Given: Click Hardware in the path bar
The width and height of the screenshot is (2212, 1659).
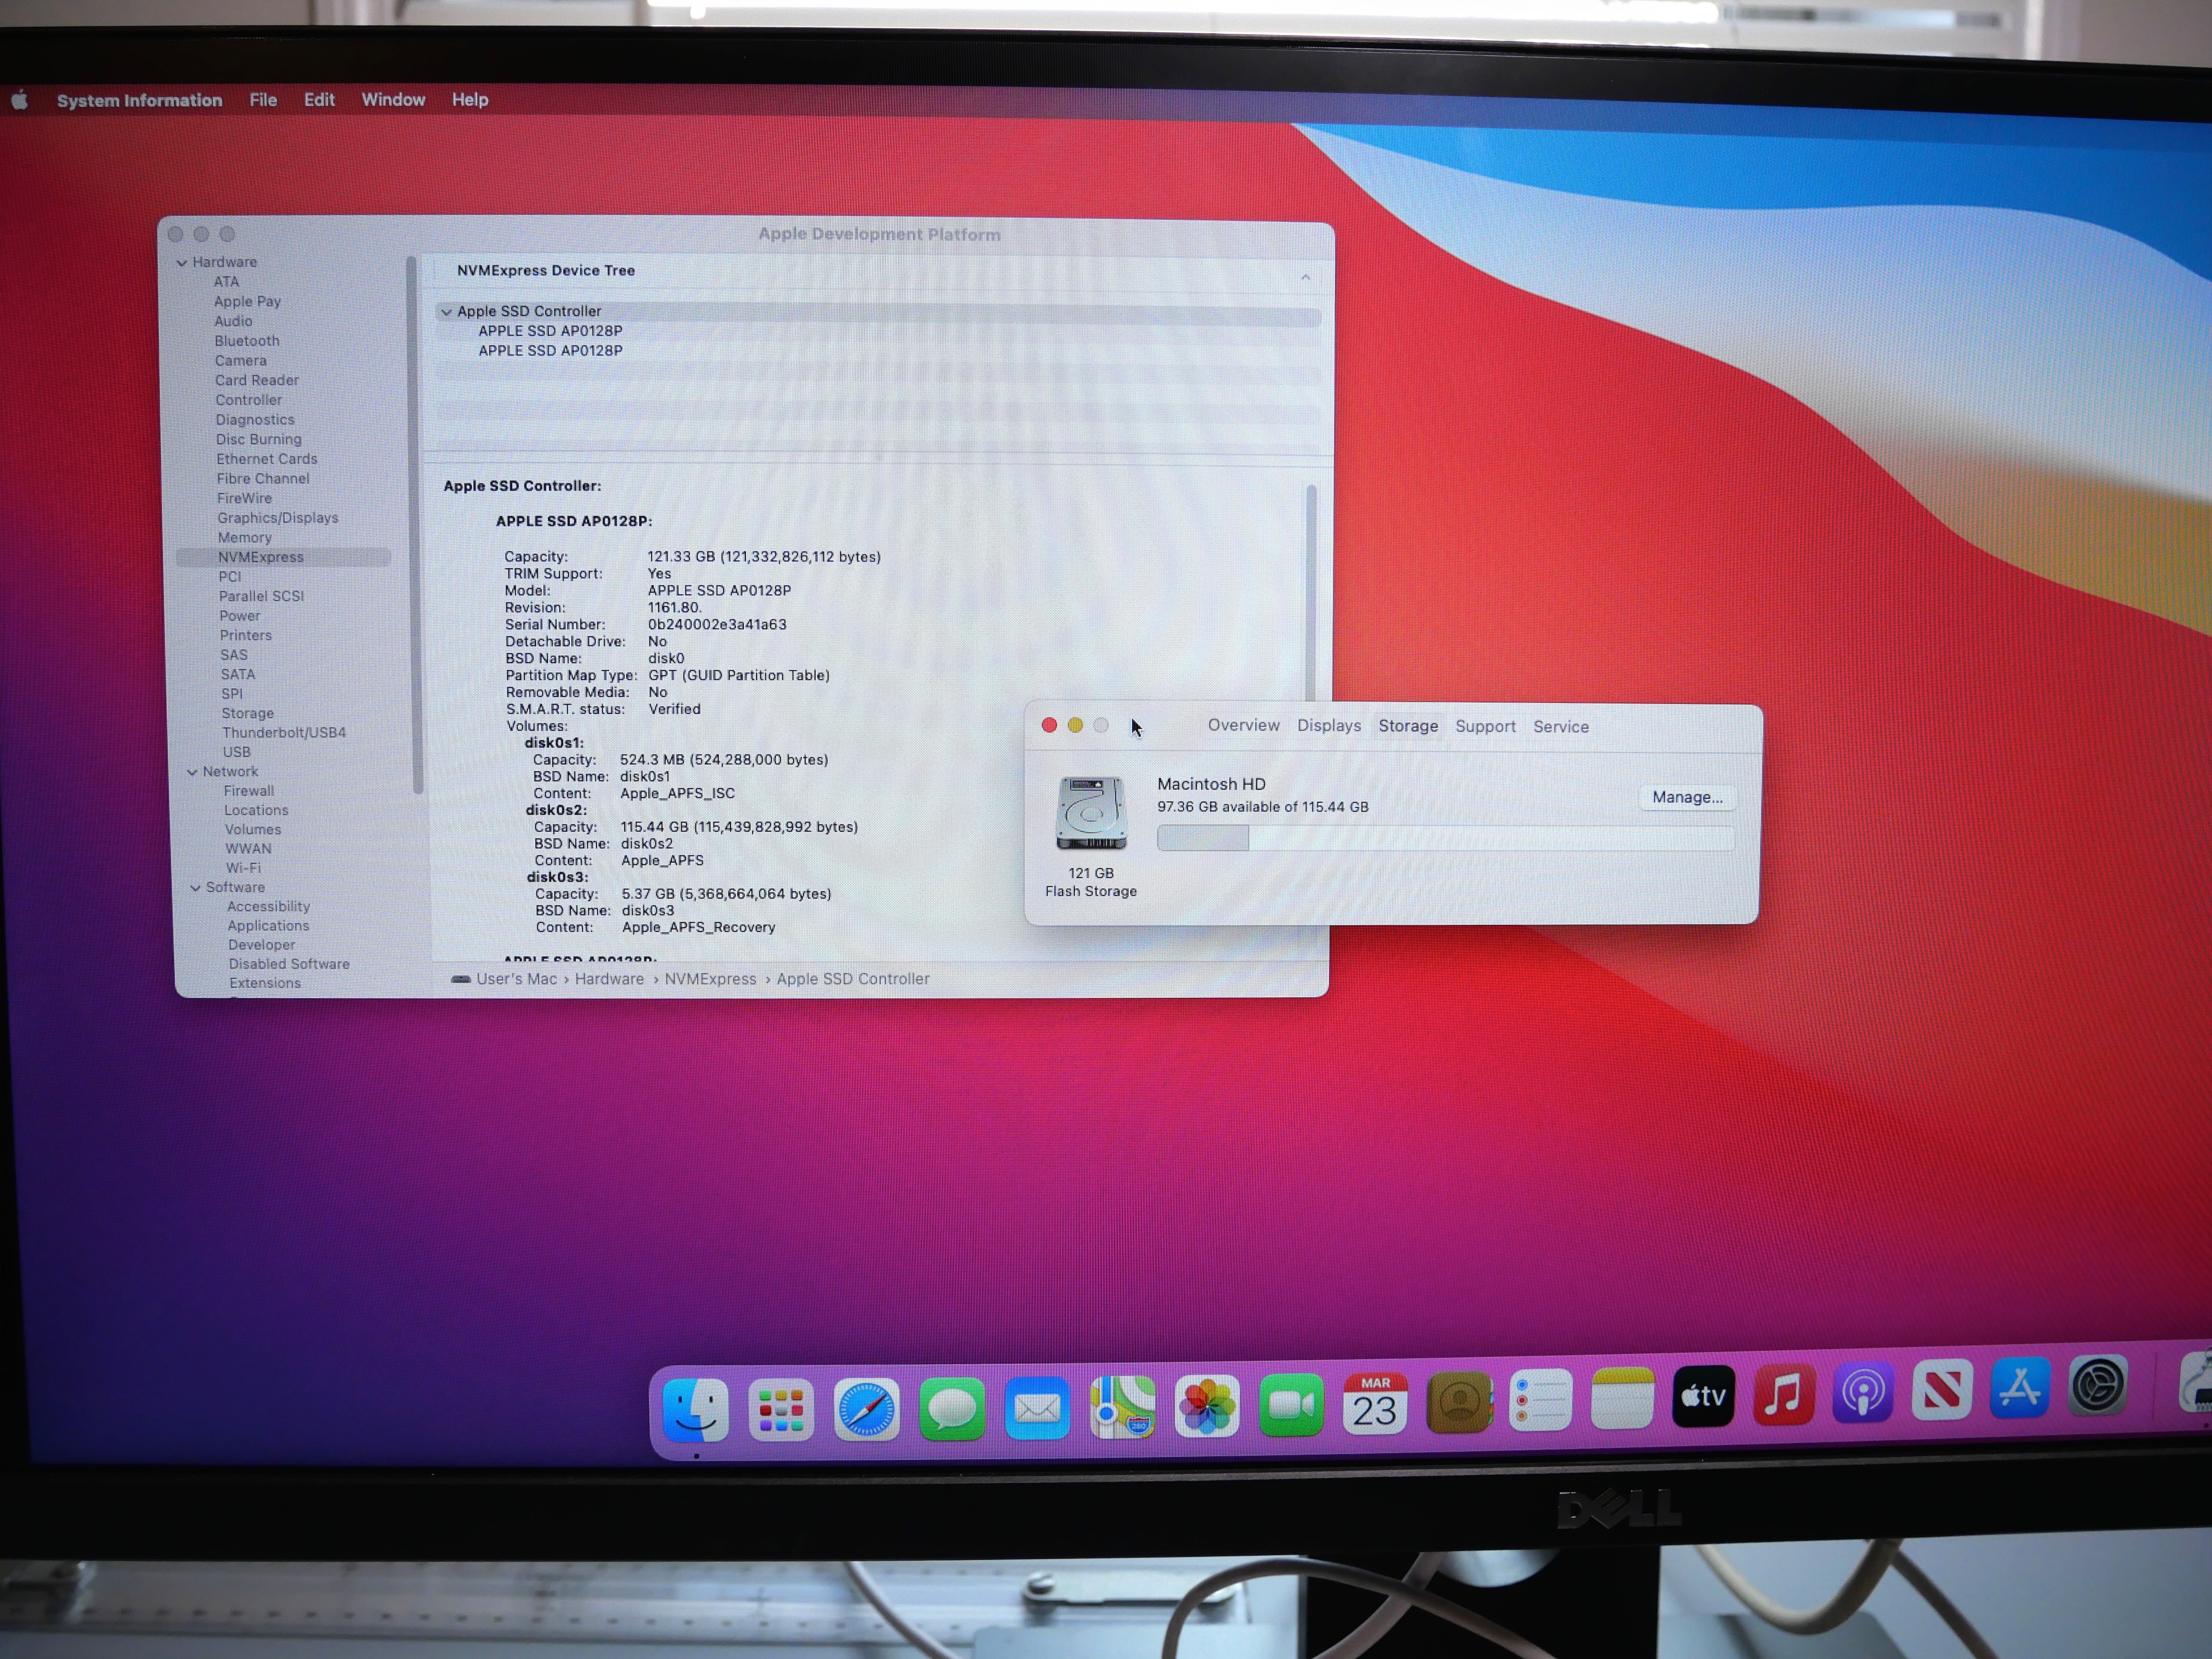Looking at the screenshot, I should (x=609, y=979).
